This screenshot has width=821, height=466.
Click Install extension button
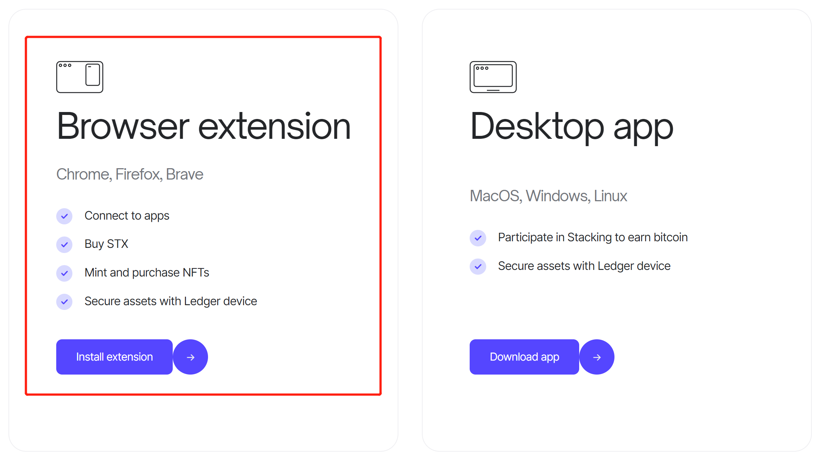pos(114,356)
